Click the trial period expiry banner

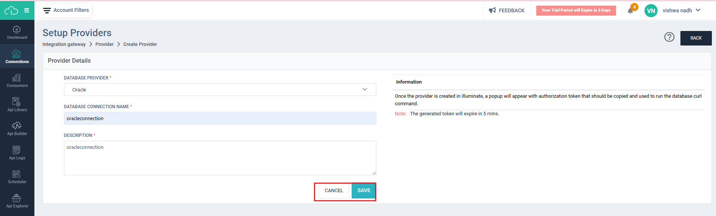point(576,10)
